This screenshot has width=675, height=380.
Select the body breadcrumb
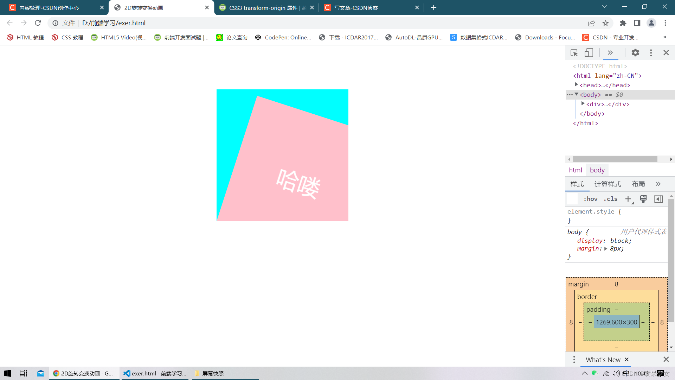597,170
